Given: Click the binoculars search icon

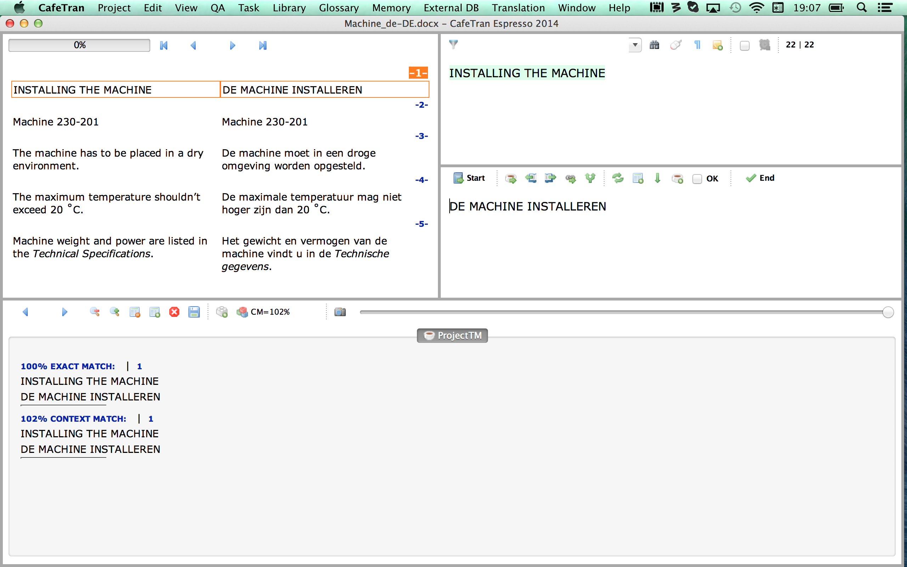Looking at the screenshot, I should pyautogui.click(x=654, y=45).
